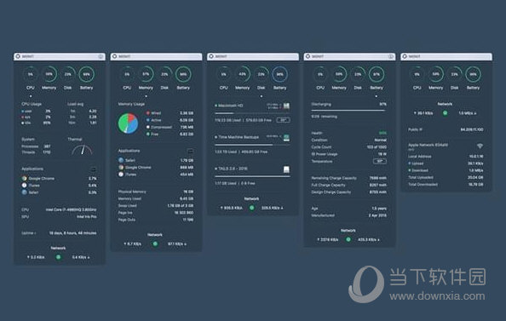Screen dimensions: 506x321
Task: Click the Macintosh HD drive icon
Action: pyautogui.click(x=286, y=106)
